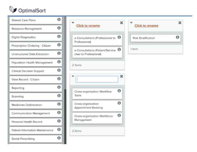Click info icon on Clinical Decision Support
Image resolution: width=197 pixels, height=152 pixels.
pyautogui.click(x=59, y=70)
